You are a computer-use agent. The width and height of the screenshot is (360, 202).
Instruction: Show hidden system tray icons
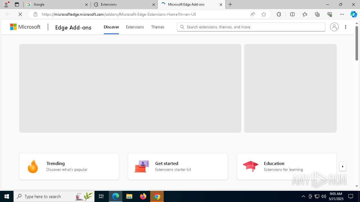tap(303, 196)
